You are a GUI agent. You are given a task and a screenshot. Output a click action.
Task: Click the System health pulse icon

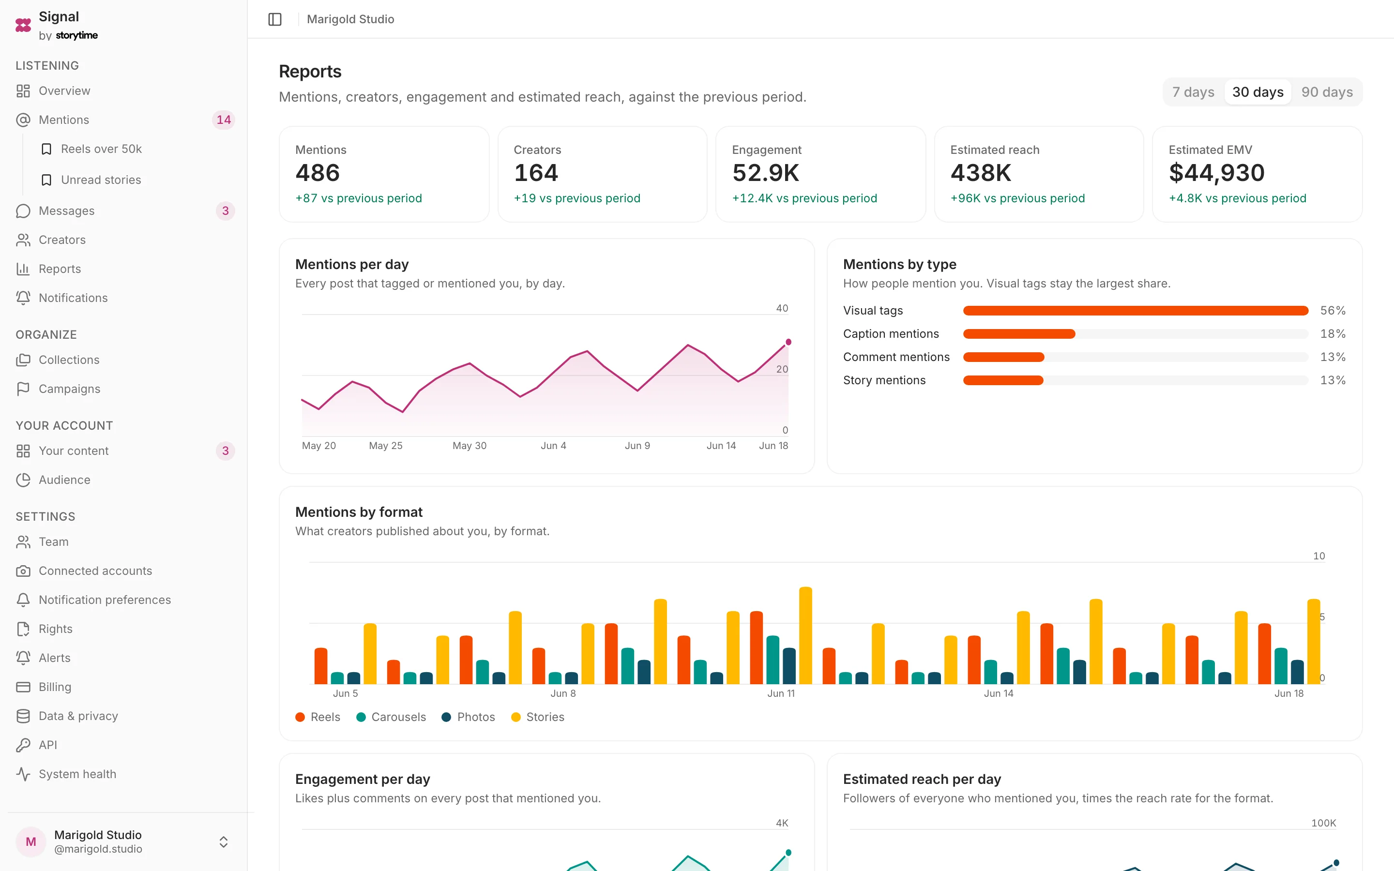click(x=23, y=774)
